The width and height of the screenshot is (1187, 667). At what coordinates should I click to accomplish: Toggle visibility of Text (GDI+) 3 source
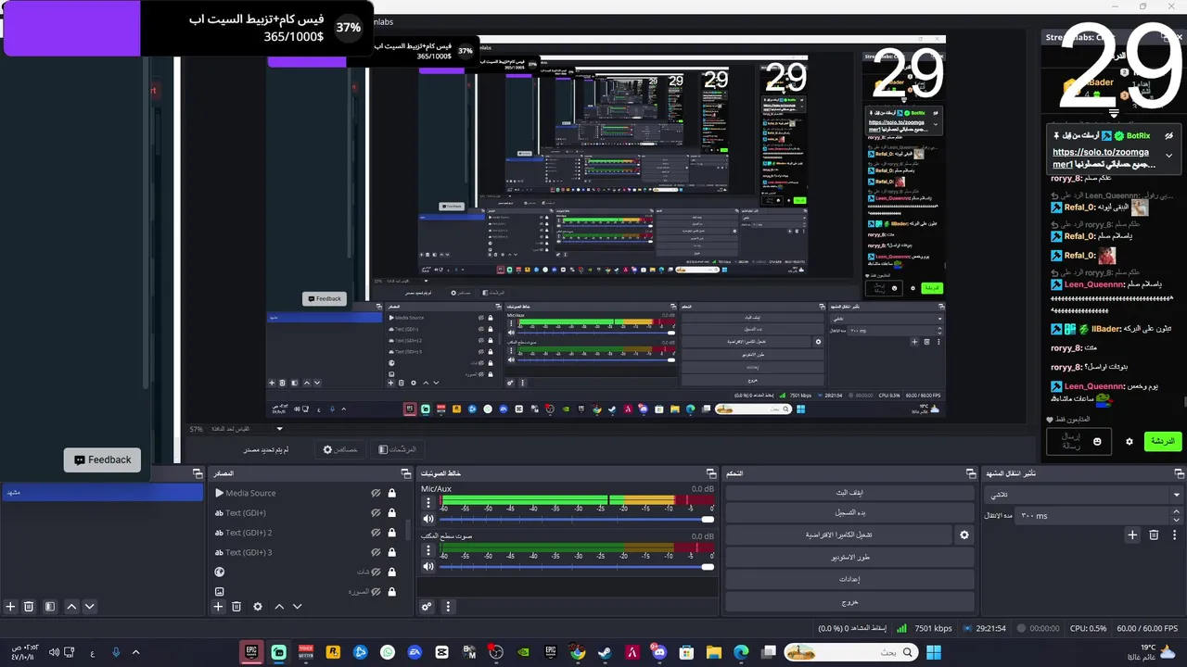[x=377, y=552]
